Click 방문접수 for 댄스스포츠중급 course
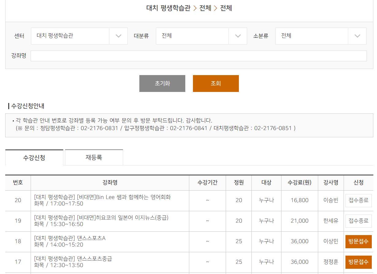The height and width of the screenshot is (274, 377). pos(358,262)
